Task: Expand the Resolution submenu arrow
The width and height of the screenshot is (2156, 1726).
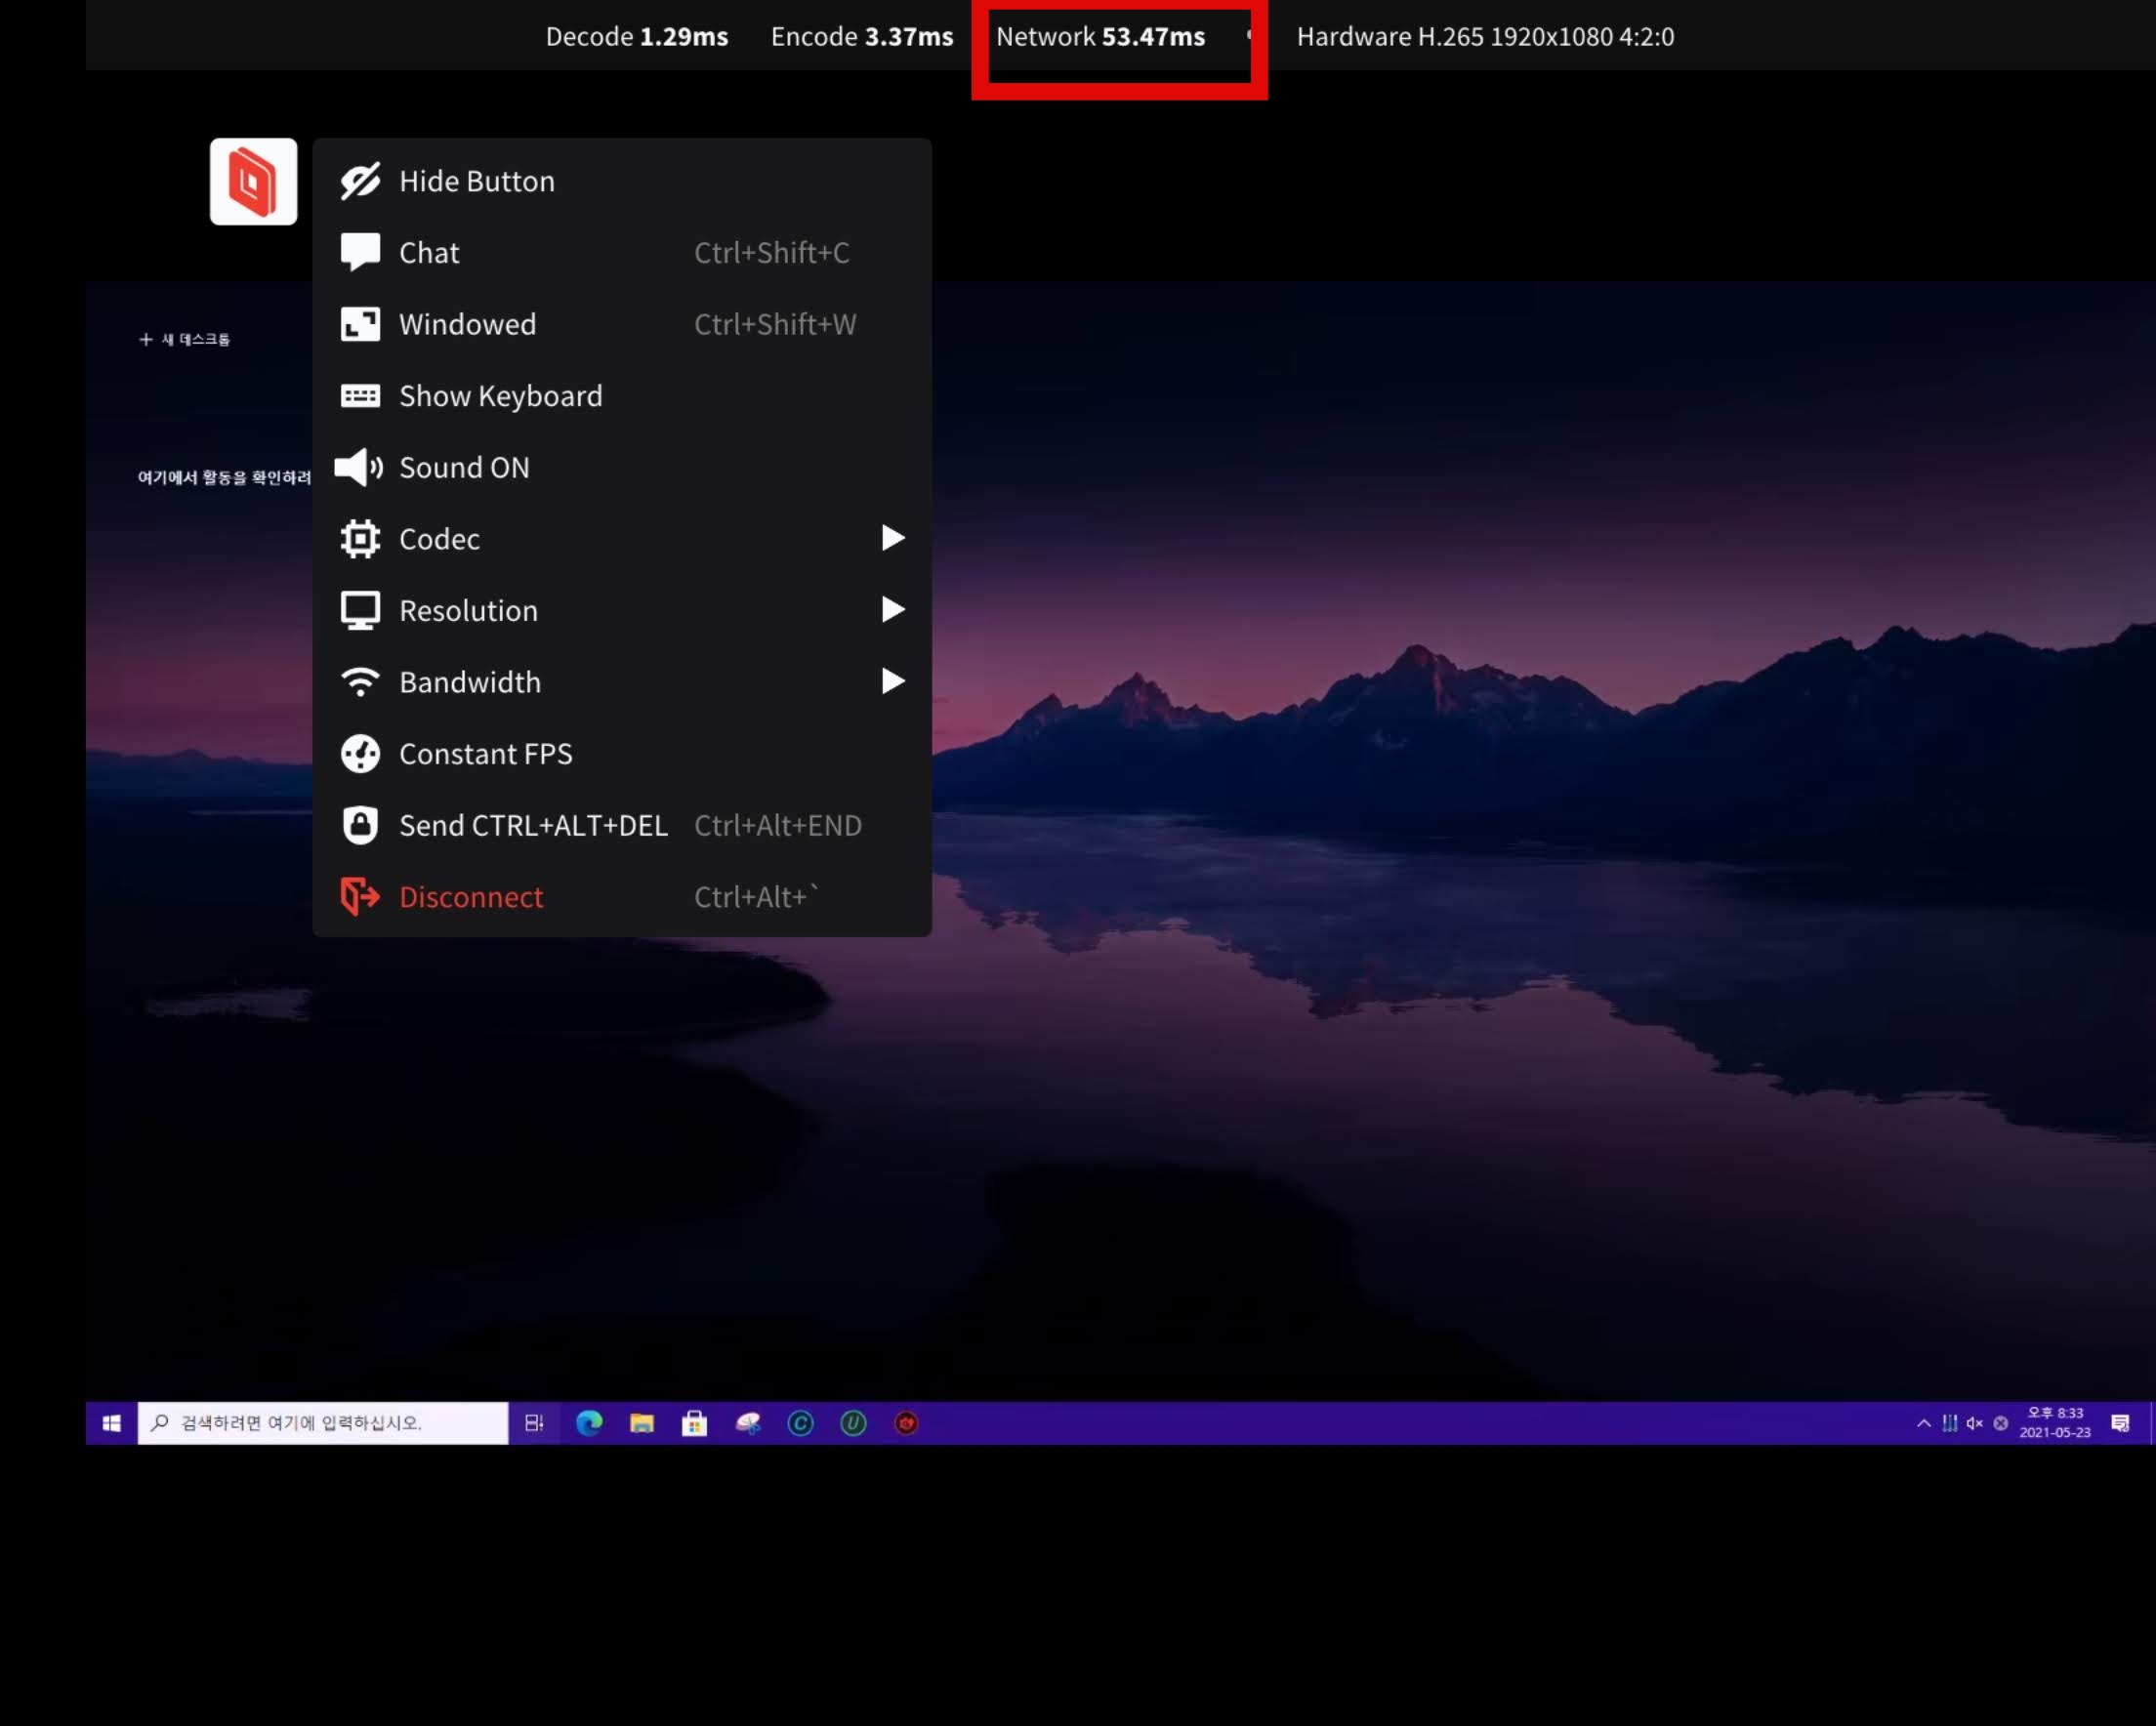Action: (x=893, y=609)
